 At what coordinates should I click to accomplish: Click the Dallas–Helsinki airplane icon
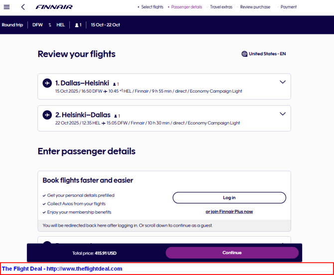pos(47,83)
